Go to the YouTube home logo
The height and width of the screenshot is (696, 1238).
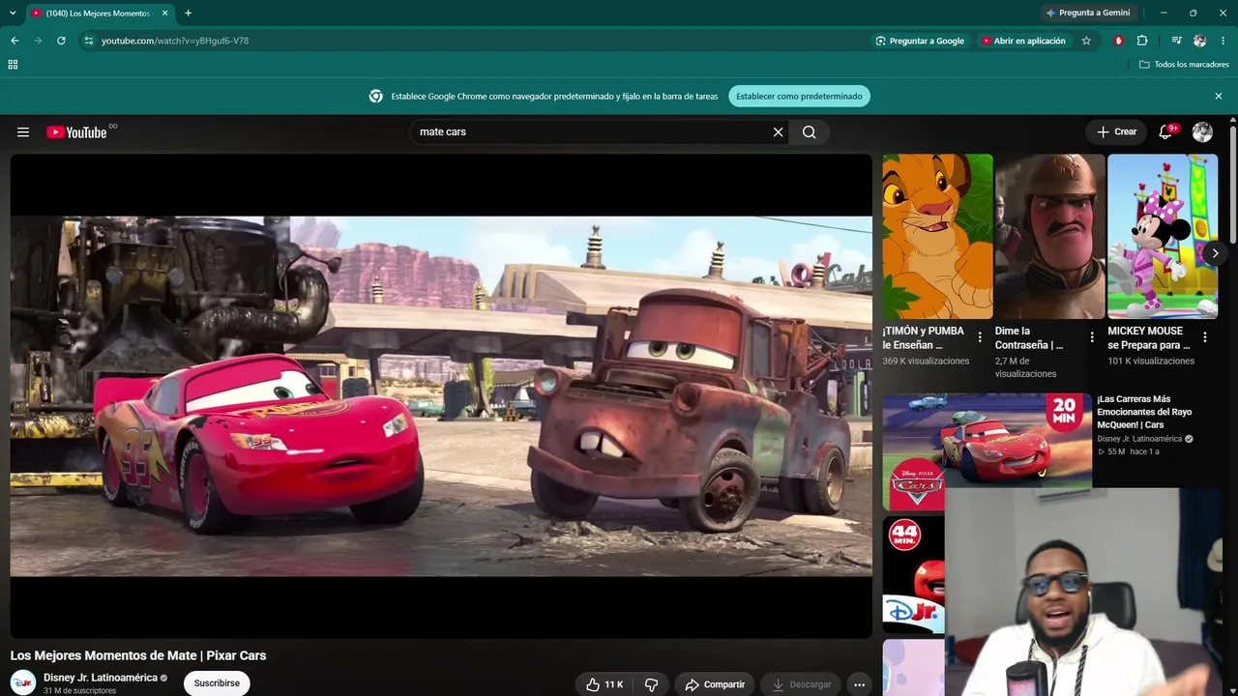click(x=76, y=132)
